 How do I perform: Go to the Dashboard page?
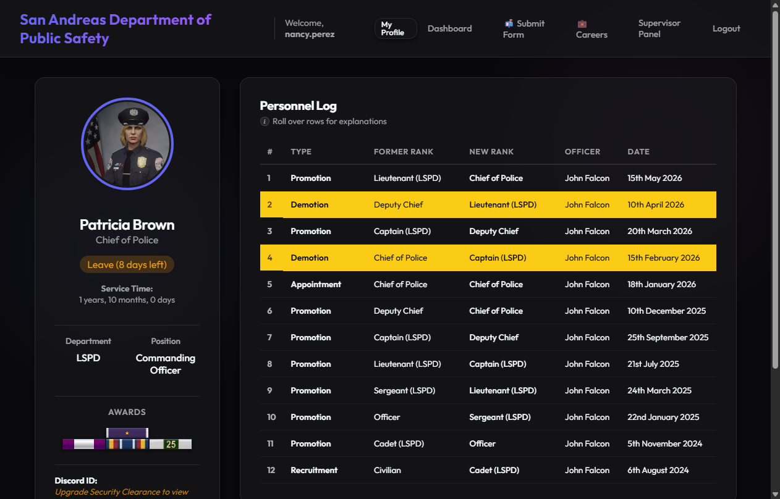[x=449, y=28]
